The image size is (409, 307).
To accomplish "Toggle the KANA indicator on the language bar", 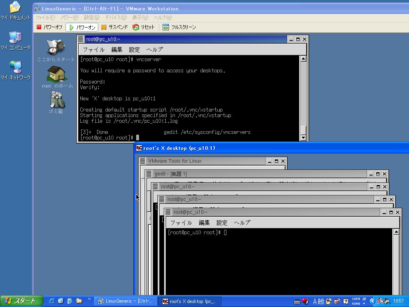I will click(x=356, y=304).
